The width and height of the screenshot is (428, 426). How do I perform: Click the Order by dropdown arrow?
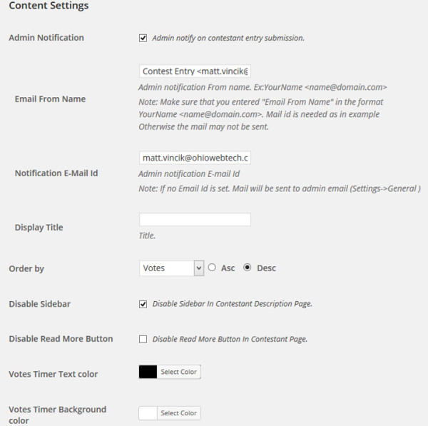pos(199,268)
